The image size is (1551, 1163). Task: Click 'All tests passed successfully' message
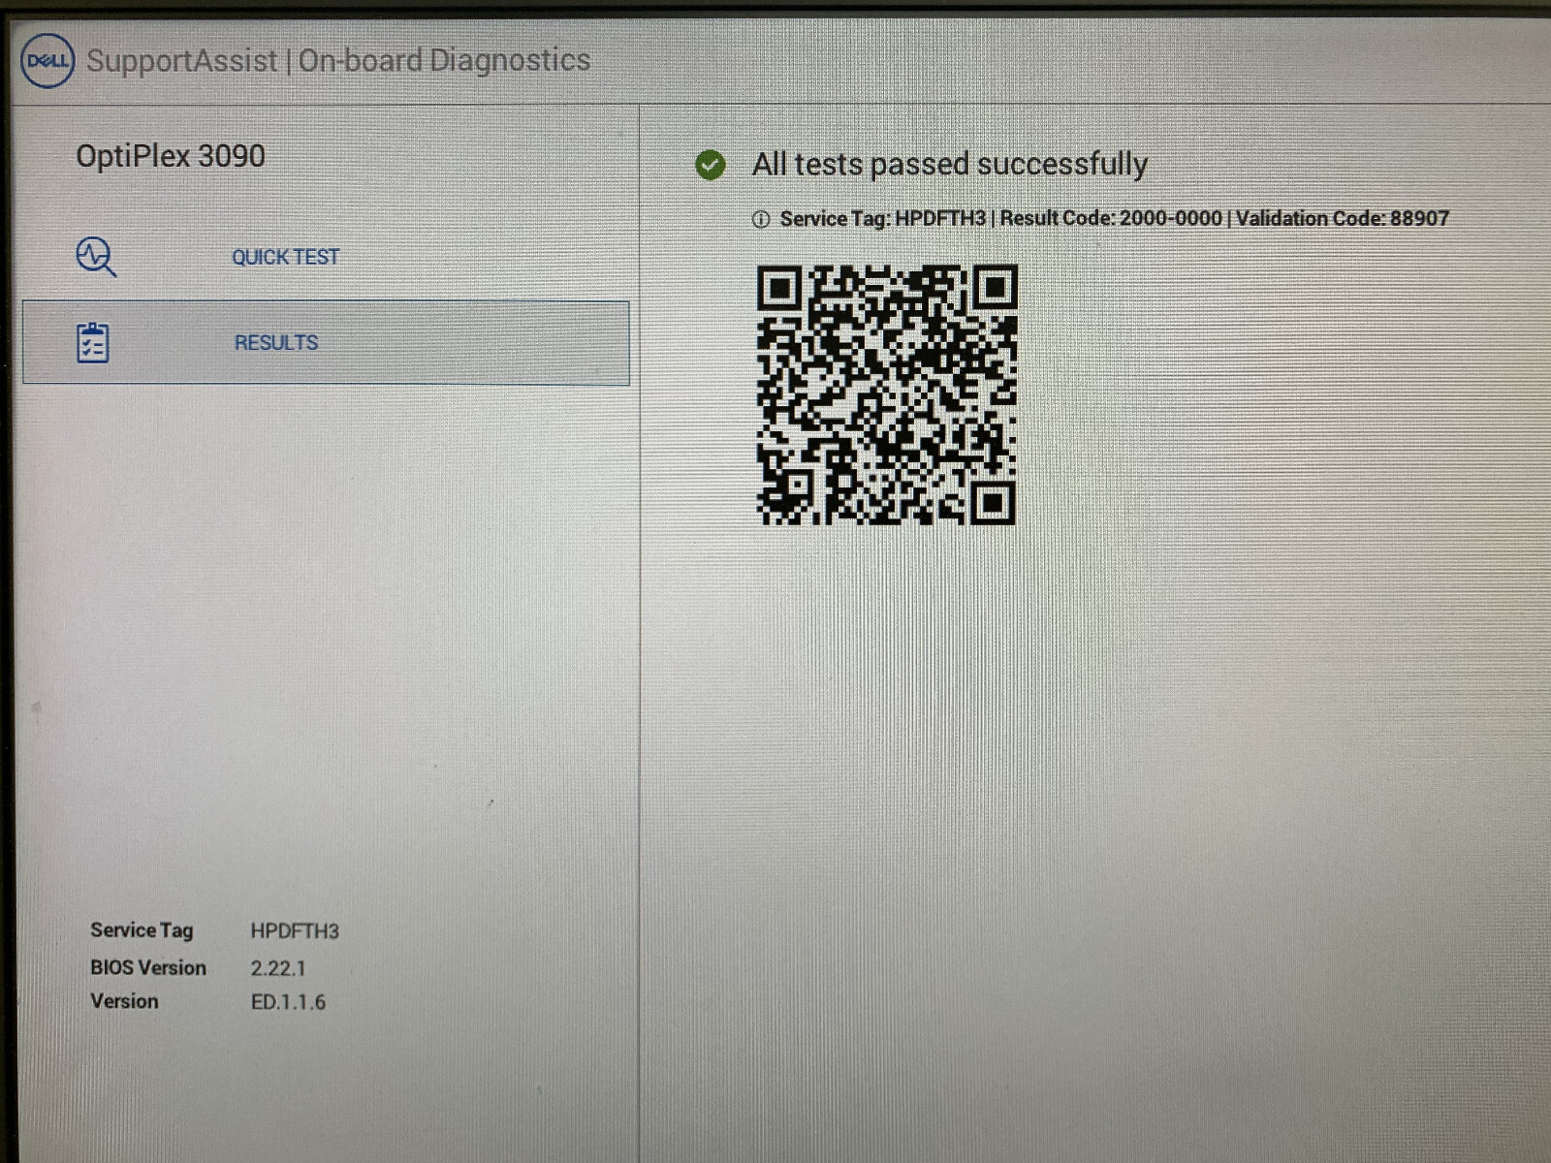950,164
